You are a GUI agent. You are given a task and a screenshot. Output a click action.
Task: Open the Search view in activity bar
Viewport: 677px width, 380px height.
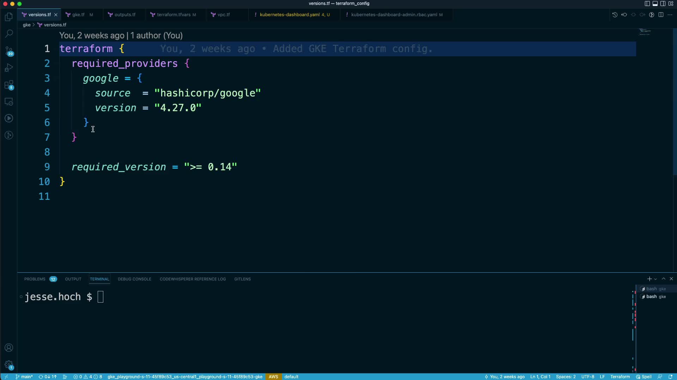pos(9,34)
